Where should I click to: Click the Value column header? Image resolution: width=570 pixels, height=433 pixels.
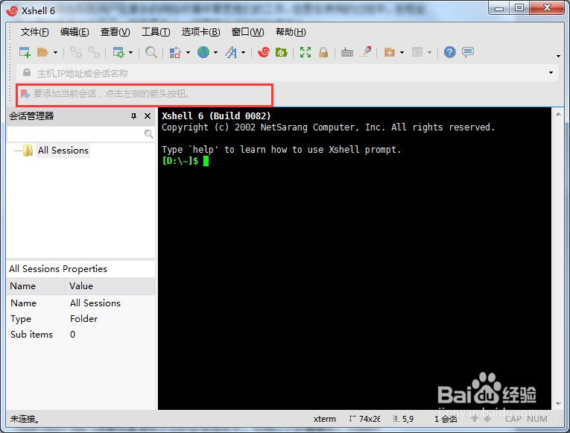point(110,286)
